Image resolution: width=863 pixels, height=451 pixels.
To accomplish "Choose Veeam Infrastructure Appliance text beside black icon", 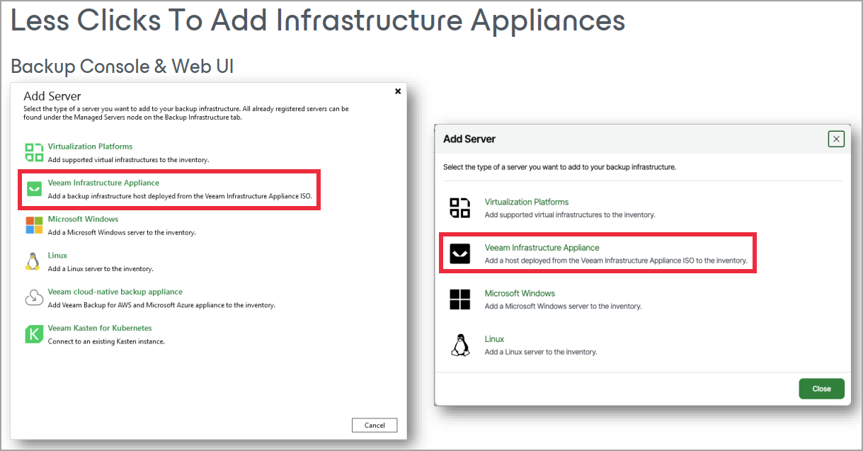I will pyautogui.click(x=542, y=248).
